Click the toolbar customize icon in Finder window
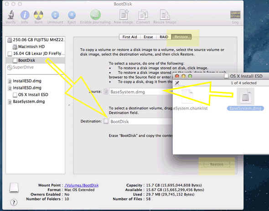Screen dimensions: 269x211 click(177, 83)
